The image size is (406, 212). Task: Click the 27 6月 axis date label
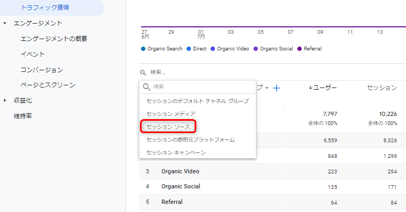(x=145, y=34)
